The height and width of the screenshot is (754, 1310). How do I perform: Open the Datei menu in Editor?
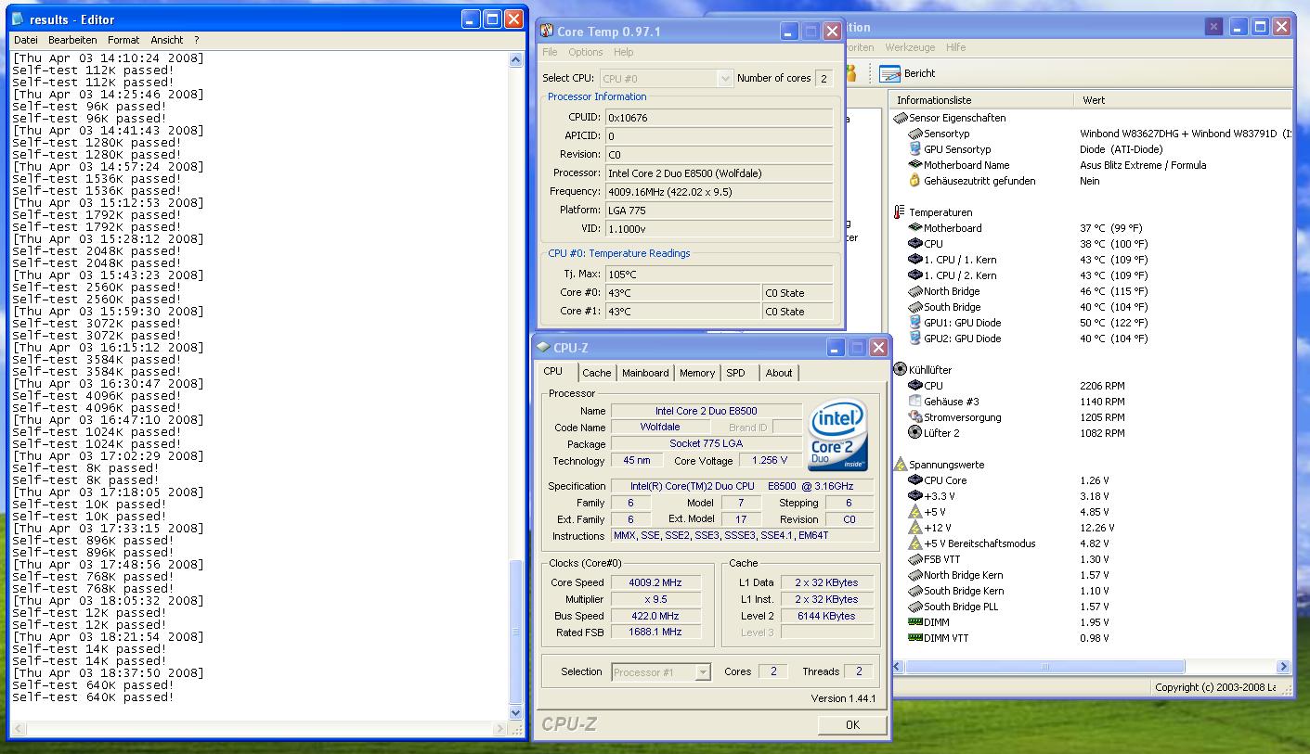(x=26, y=40)
